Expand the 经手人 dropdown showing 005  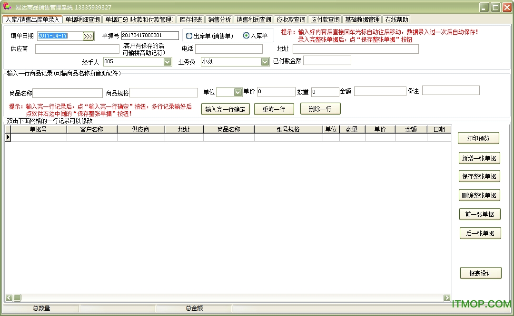tap(168, 62)
